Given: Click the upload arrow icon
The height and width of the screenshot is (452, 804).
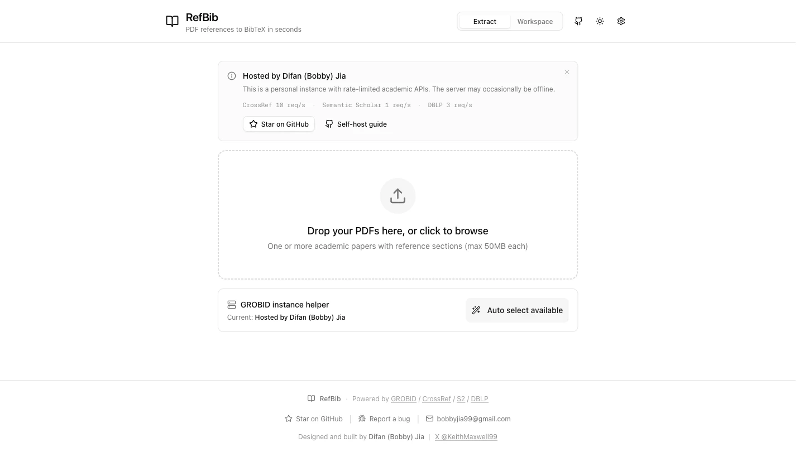Looking at the screenshot, I should tap(398, 196).
